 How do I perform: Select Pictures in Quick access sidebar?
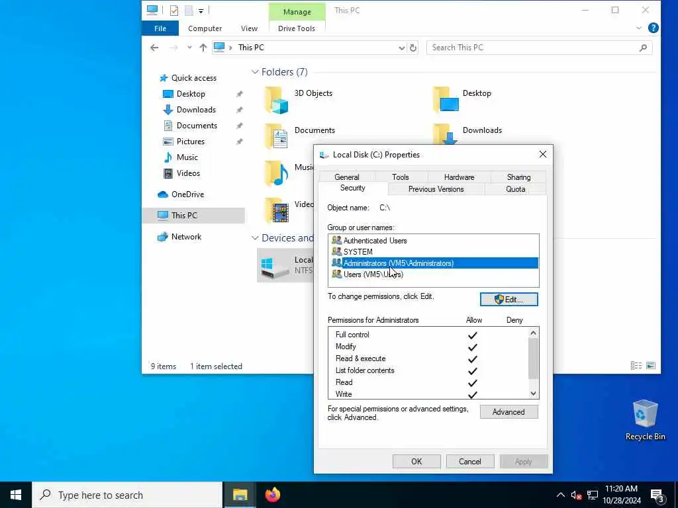[190, 142]
